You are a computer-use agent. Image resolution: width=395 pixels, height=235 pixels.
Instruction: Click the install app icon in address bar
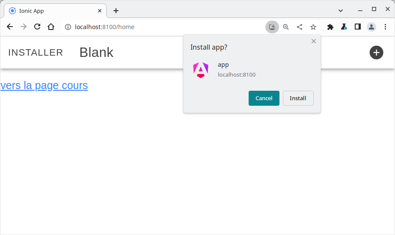click(x=272, y=27)
